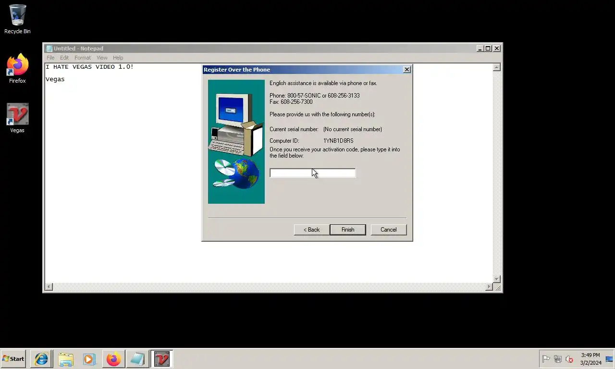
Task: Click the 'I HATE VEGAS VIDEO 1.0!' text line
Action: (89, 67)
